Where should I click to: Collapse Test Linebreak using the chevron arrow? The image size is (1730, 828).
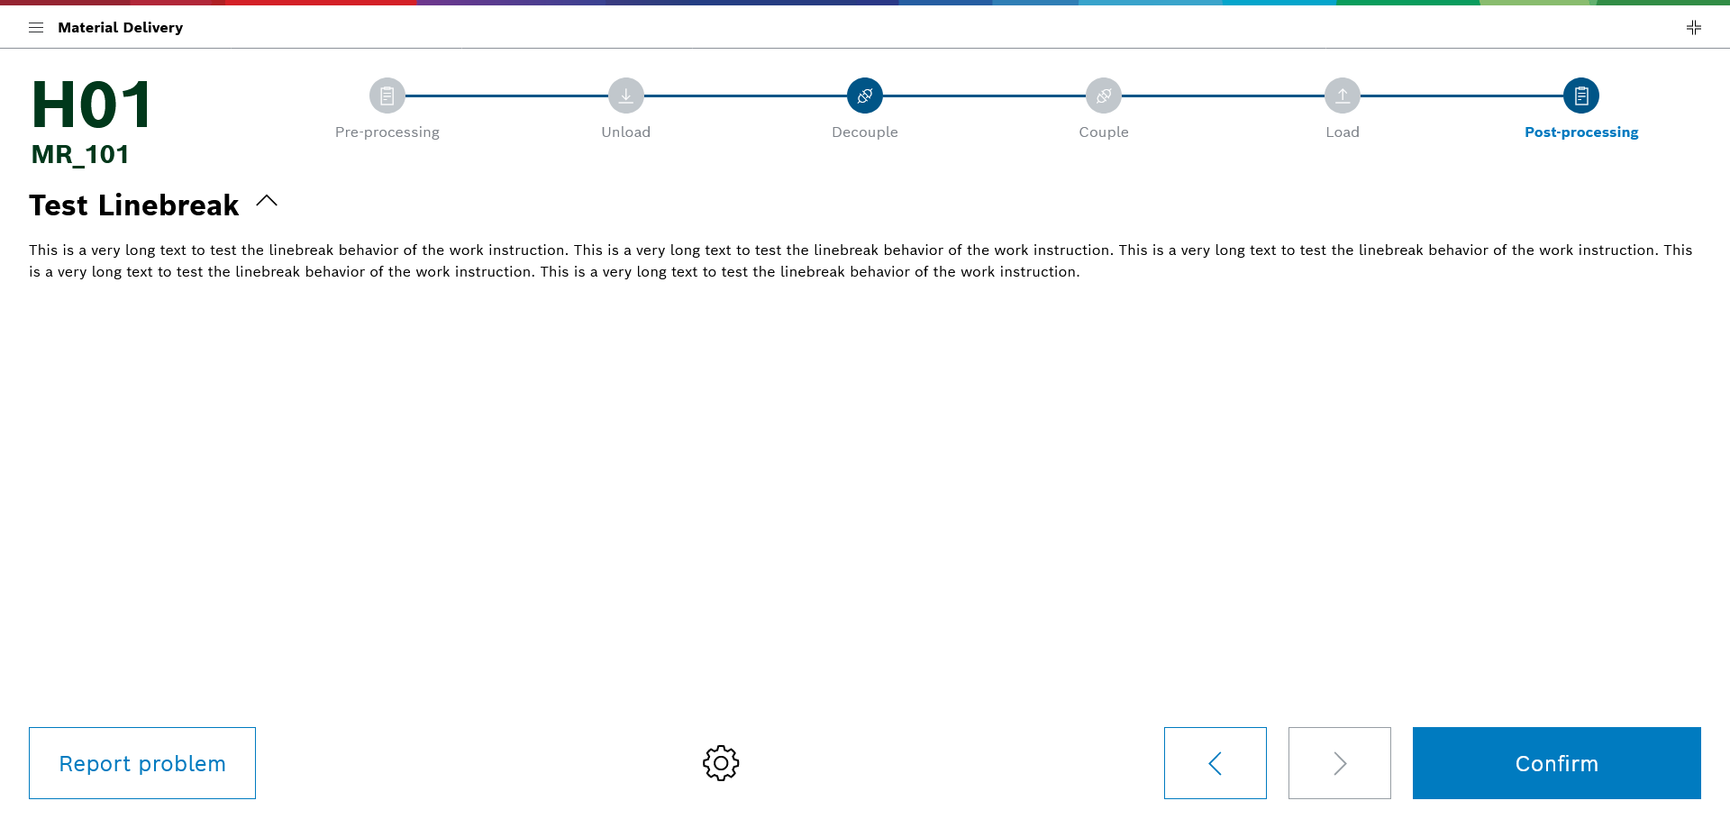(267, 202)
